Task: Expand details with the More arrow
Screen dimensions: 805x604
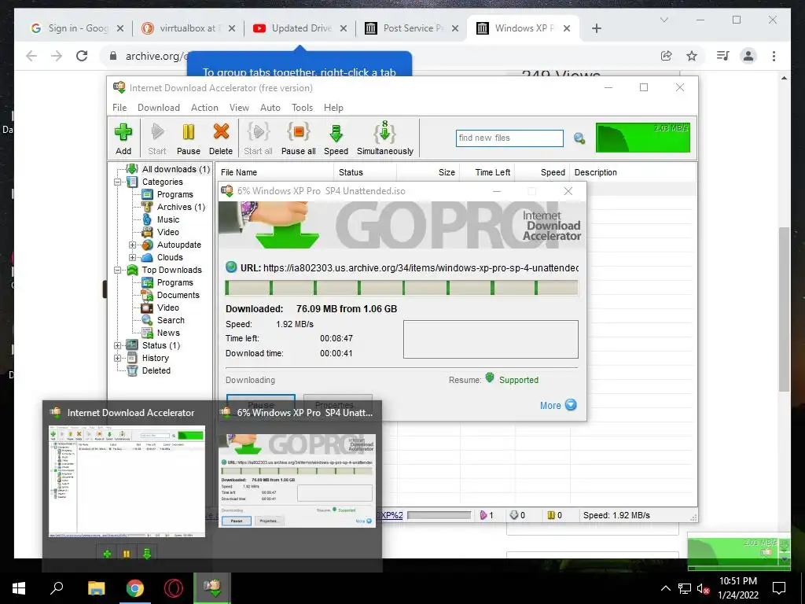Action: [571, 405]
